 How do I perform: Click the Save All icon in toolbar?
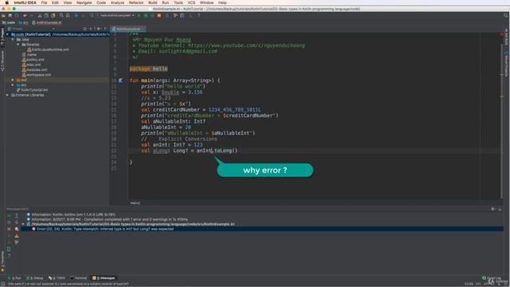pyautogui.click(x=10, y=15)
